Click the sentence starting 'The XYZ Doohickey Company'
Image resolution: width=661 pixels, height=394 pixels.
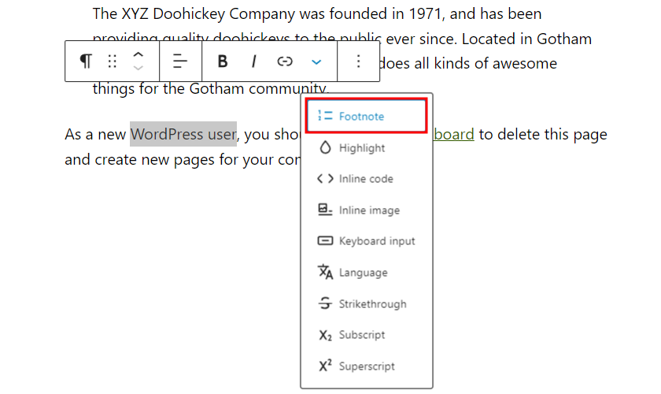click(317, 14)
